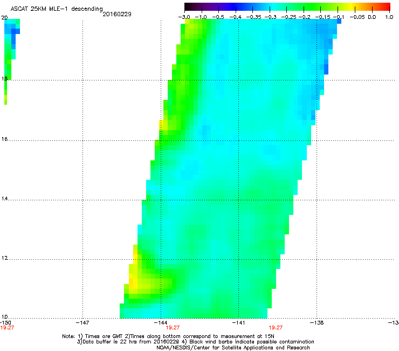
Task: Click the colorbar label -0.05
Action: coord(357,17)
